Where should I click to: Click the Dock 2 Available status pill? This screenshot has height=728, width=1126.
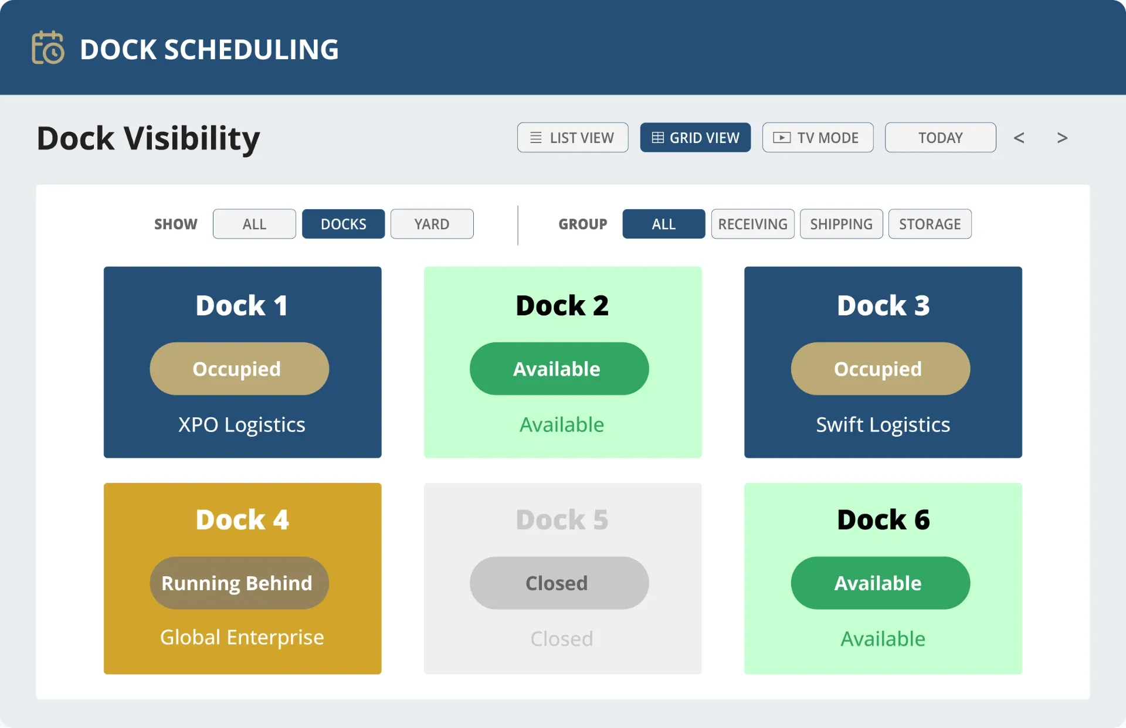[x=559, y=369]
